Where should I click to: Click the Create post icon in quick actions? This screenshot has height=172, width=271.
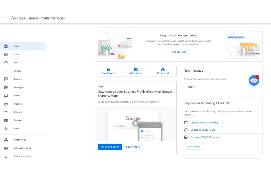[x=108, y=69]
